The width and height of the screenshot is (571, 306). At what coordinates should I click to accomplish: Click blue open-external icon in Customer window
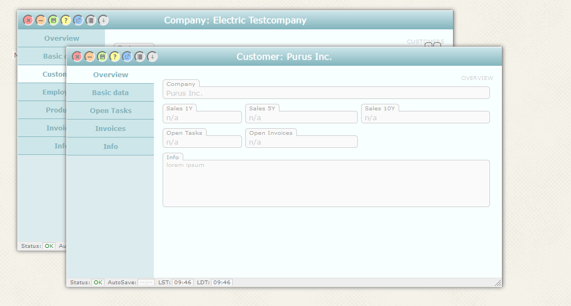(x=127, y=57)
